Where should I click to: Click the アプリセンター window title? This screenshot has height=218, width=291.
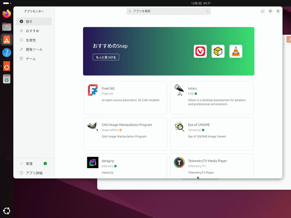point(34,11)
